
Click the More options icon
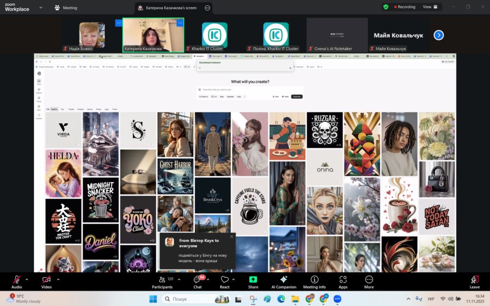pyautogui.click(x=368, y=281)
